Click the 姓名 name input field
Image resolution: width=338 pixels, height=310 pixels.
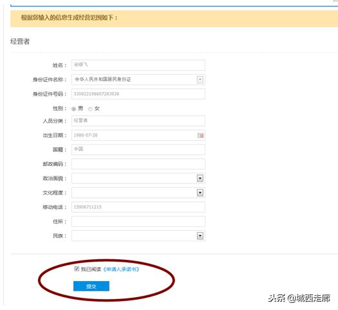138,65
